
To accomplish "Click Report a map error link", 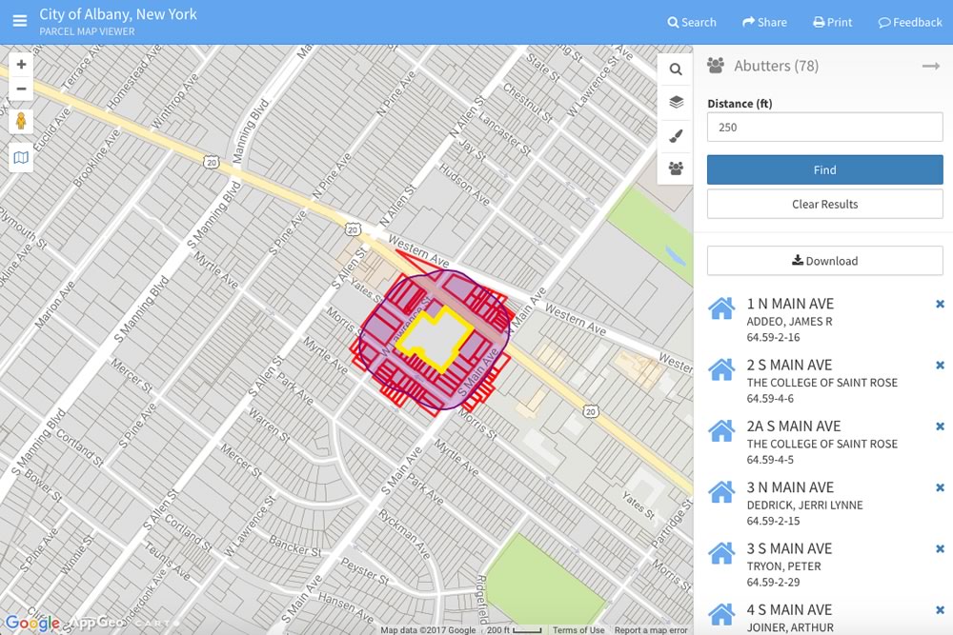I will (x=651, y=630).
